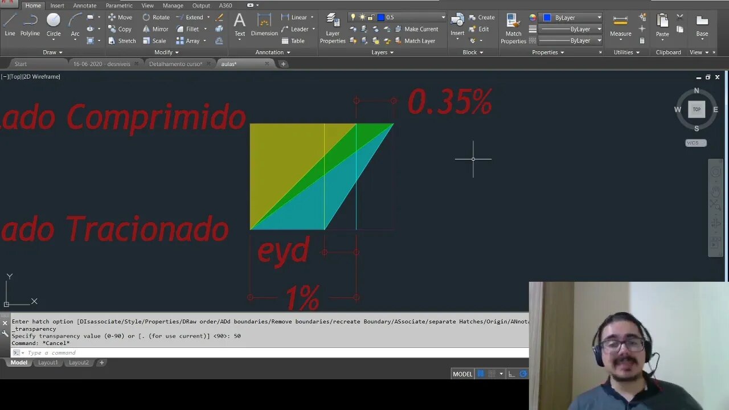Click the object color wheel icon
The image size is (729, 410).
533,18
